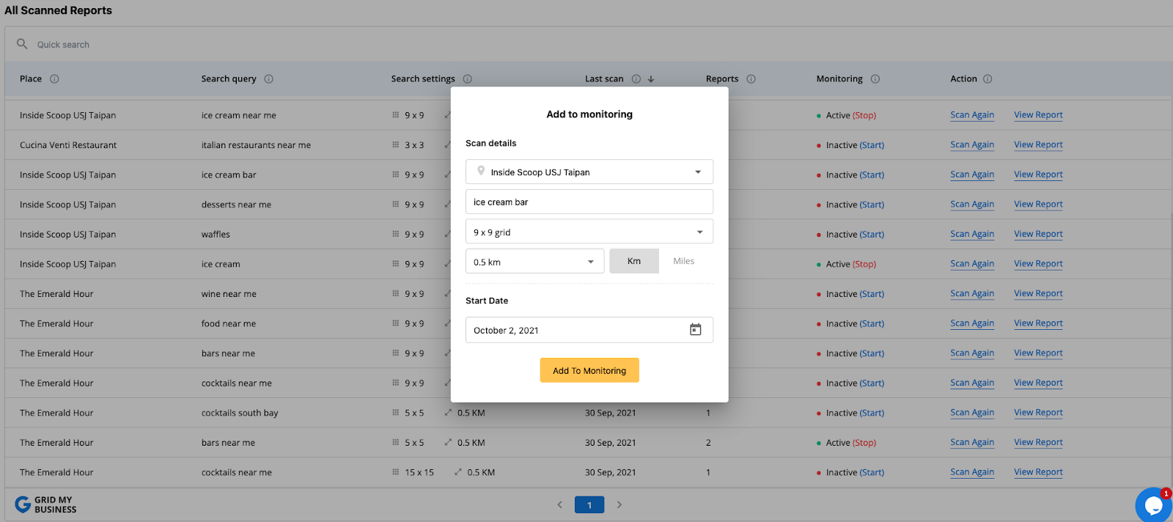Click the Place column header
Screen dimensions: 1173x522
click(x=31, y=79)
